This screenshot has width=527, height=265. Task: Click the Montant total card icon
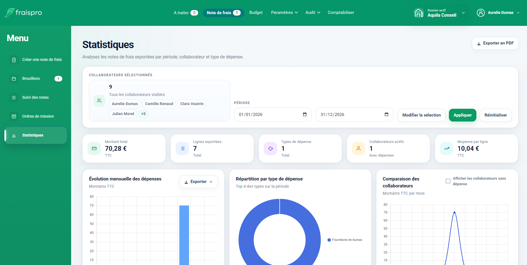94,148
